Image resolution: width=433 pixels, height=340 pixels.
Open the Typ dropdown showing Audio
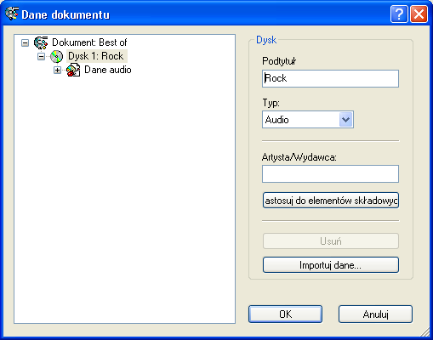click(345, 120)
